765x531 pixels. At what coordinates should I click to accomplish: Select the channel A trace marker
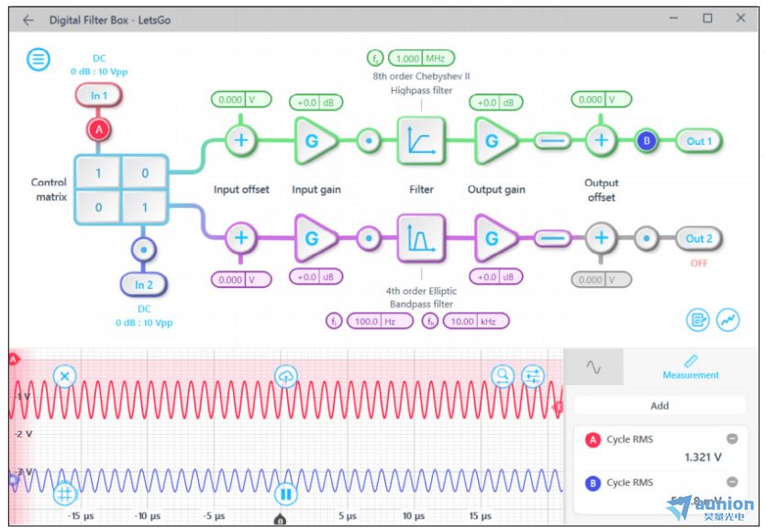click(14, 360)
